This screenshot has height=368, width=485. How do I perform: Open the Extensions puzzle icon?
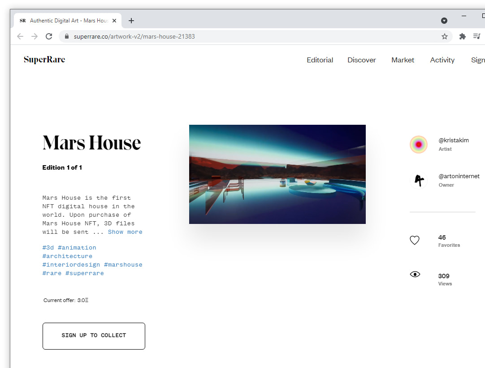point(463,36)
